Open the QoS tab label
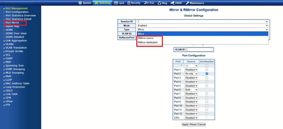This screenshot has width=283, height=129. (121, 3)
